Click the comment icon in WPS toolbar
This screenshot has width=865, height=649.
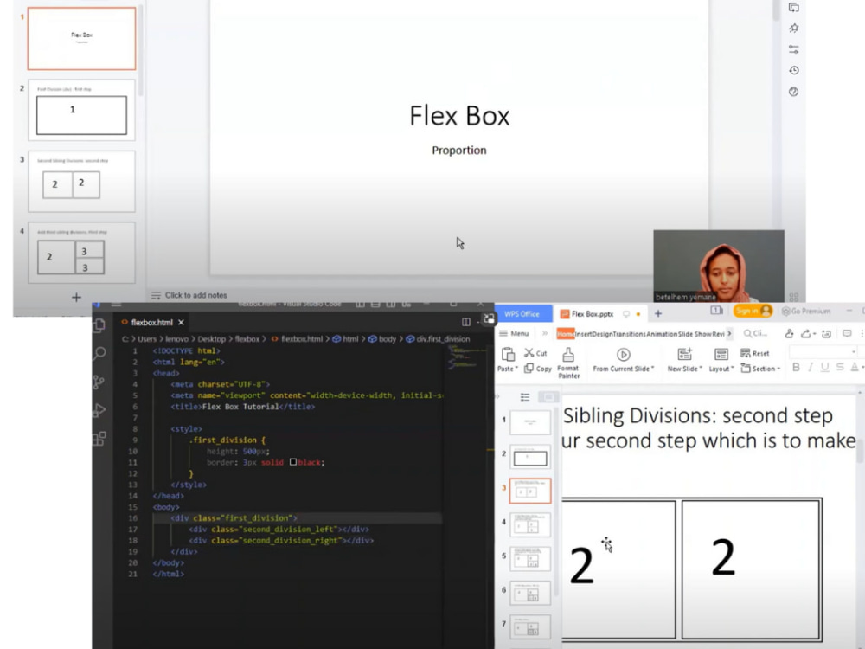click(847, 333)
